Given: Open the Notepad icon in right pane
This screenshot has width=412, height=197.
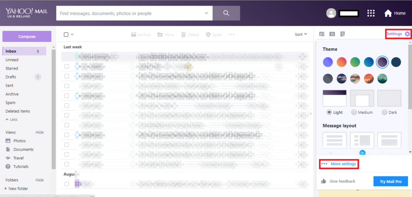Looking at the screenshot, I should (342, 34).
